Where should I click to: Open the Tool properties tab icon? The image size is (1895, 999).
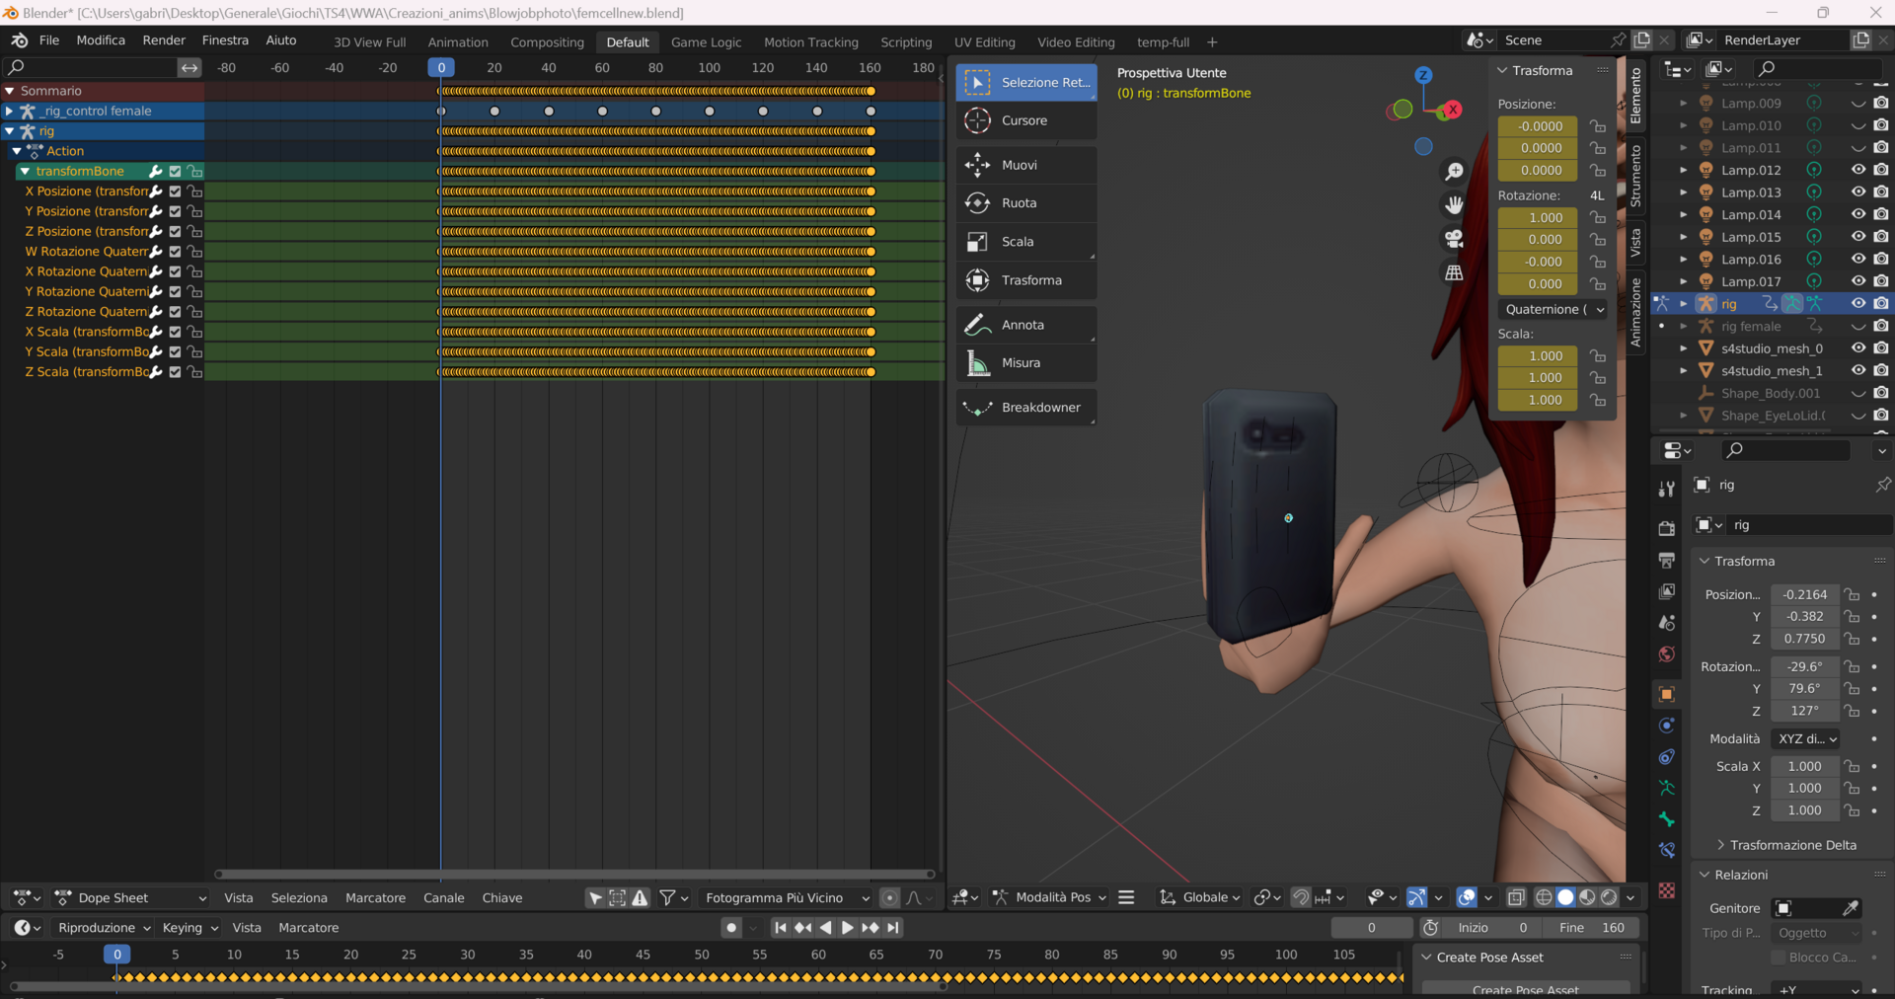(x=1667, y=489)
